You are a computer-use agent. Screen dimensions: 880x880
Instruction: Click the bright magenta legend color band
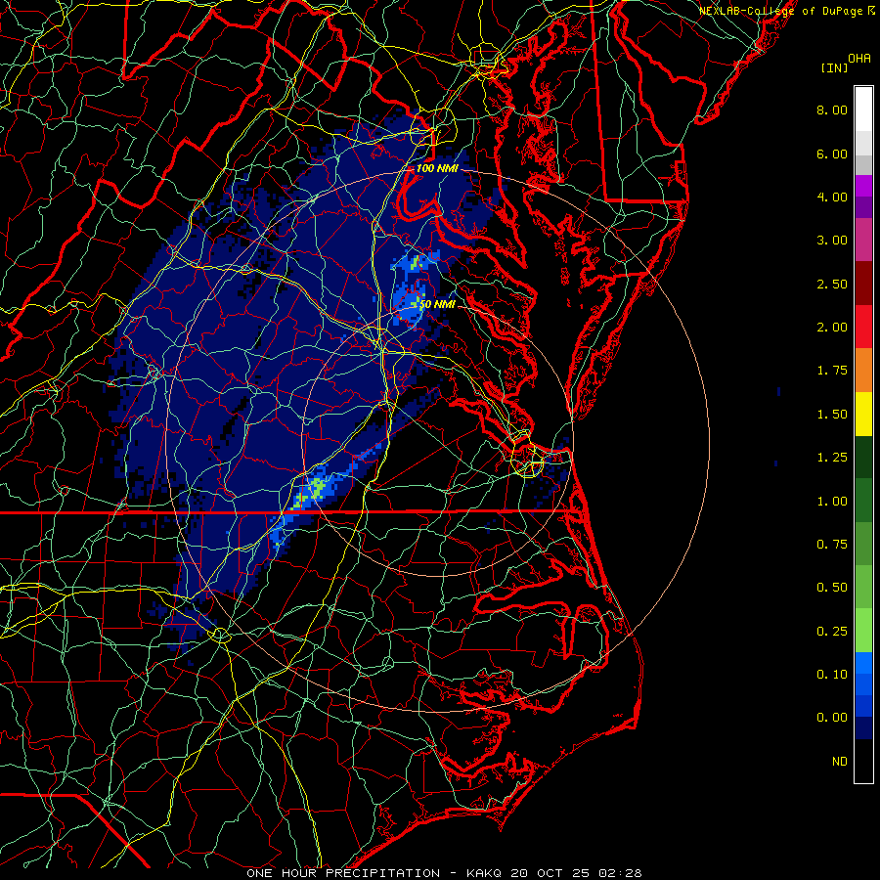863,186
